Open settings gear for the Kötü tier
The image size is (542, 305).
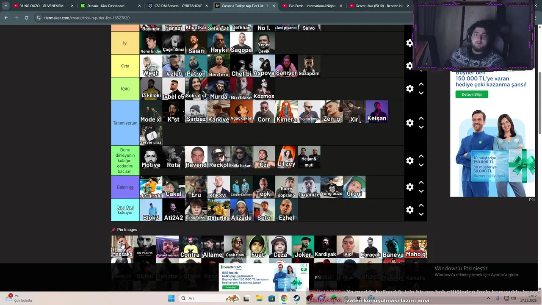point(409,89)
